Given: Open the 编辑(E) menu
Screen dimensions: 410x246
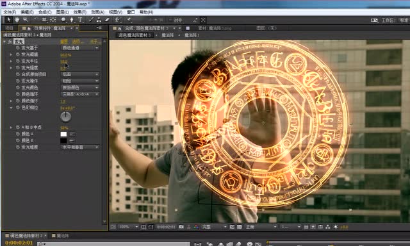Looking at the screenshot, I should pos(27,12).
